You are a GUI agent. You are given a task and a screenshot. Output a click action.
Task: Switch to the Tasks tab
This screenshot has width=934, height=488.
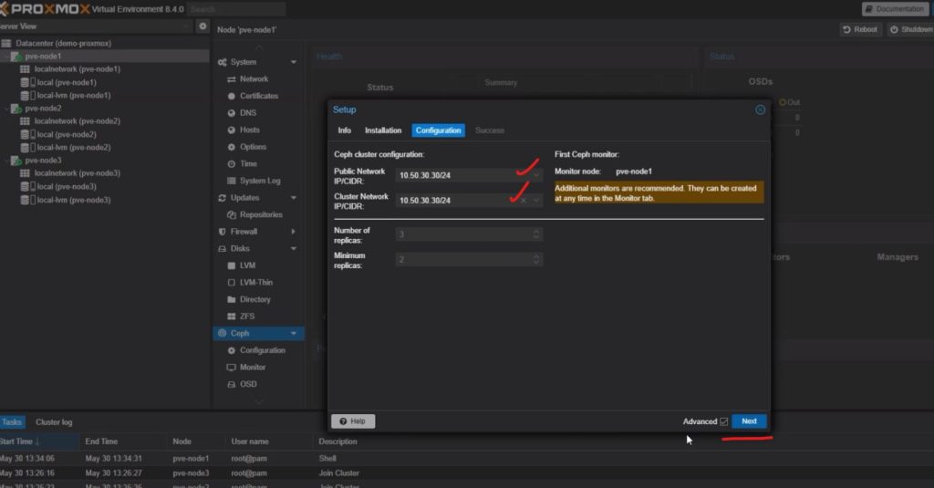[x=11, y=421]
